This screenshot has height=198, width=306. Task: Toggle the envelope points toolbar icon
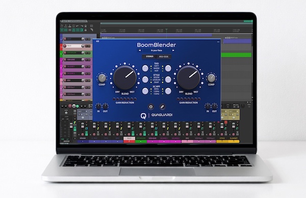pos(73,30)
